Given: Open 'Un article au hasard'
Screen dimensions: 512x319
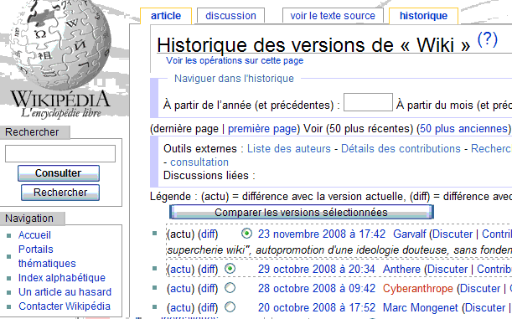Looking at the screenshot, I should [65, 292].
